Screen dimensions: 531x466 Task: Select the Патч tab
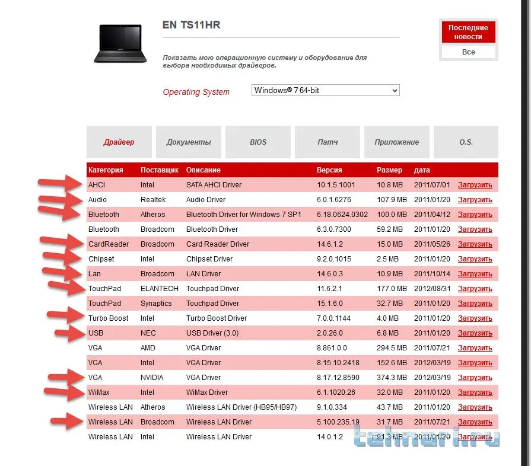pos(327,142)
